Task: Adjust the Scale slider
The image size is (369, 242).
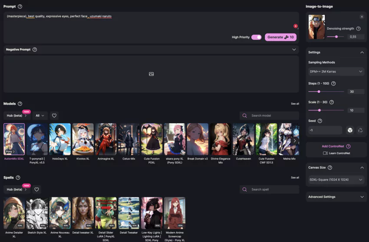Action: pyautogui.click(x=326, y=110)
